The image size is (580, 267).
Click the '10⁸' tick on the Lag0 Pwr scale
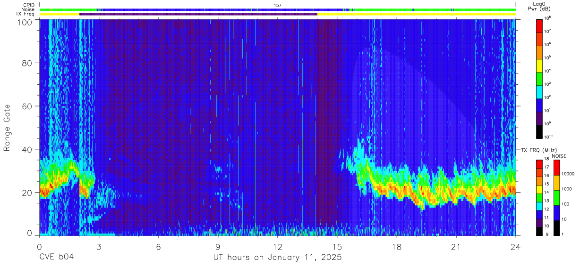pos(548,18)
